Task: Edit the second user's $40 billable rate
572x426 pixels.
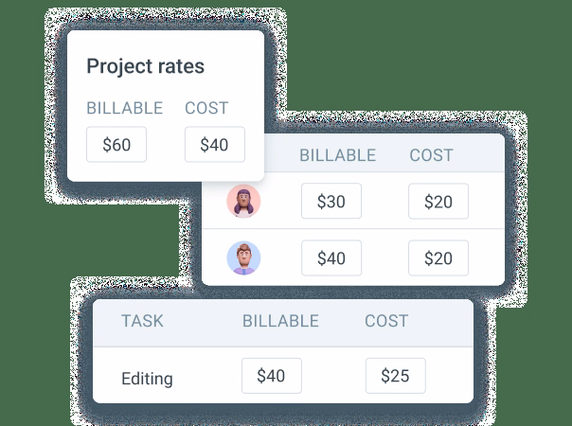Action: click(x=331, y=257)
